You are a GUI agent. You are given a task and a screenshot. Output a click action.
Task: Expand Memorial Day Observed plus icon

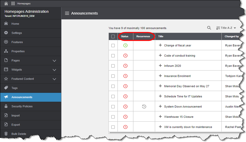point(160,86)
